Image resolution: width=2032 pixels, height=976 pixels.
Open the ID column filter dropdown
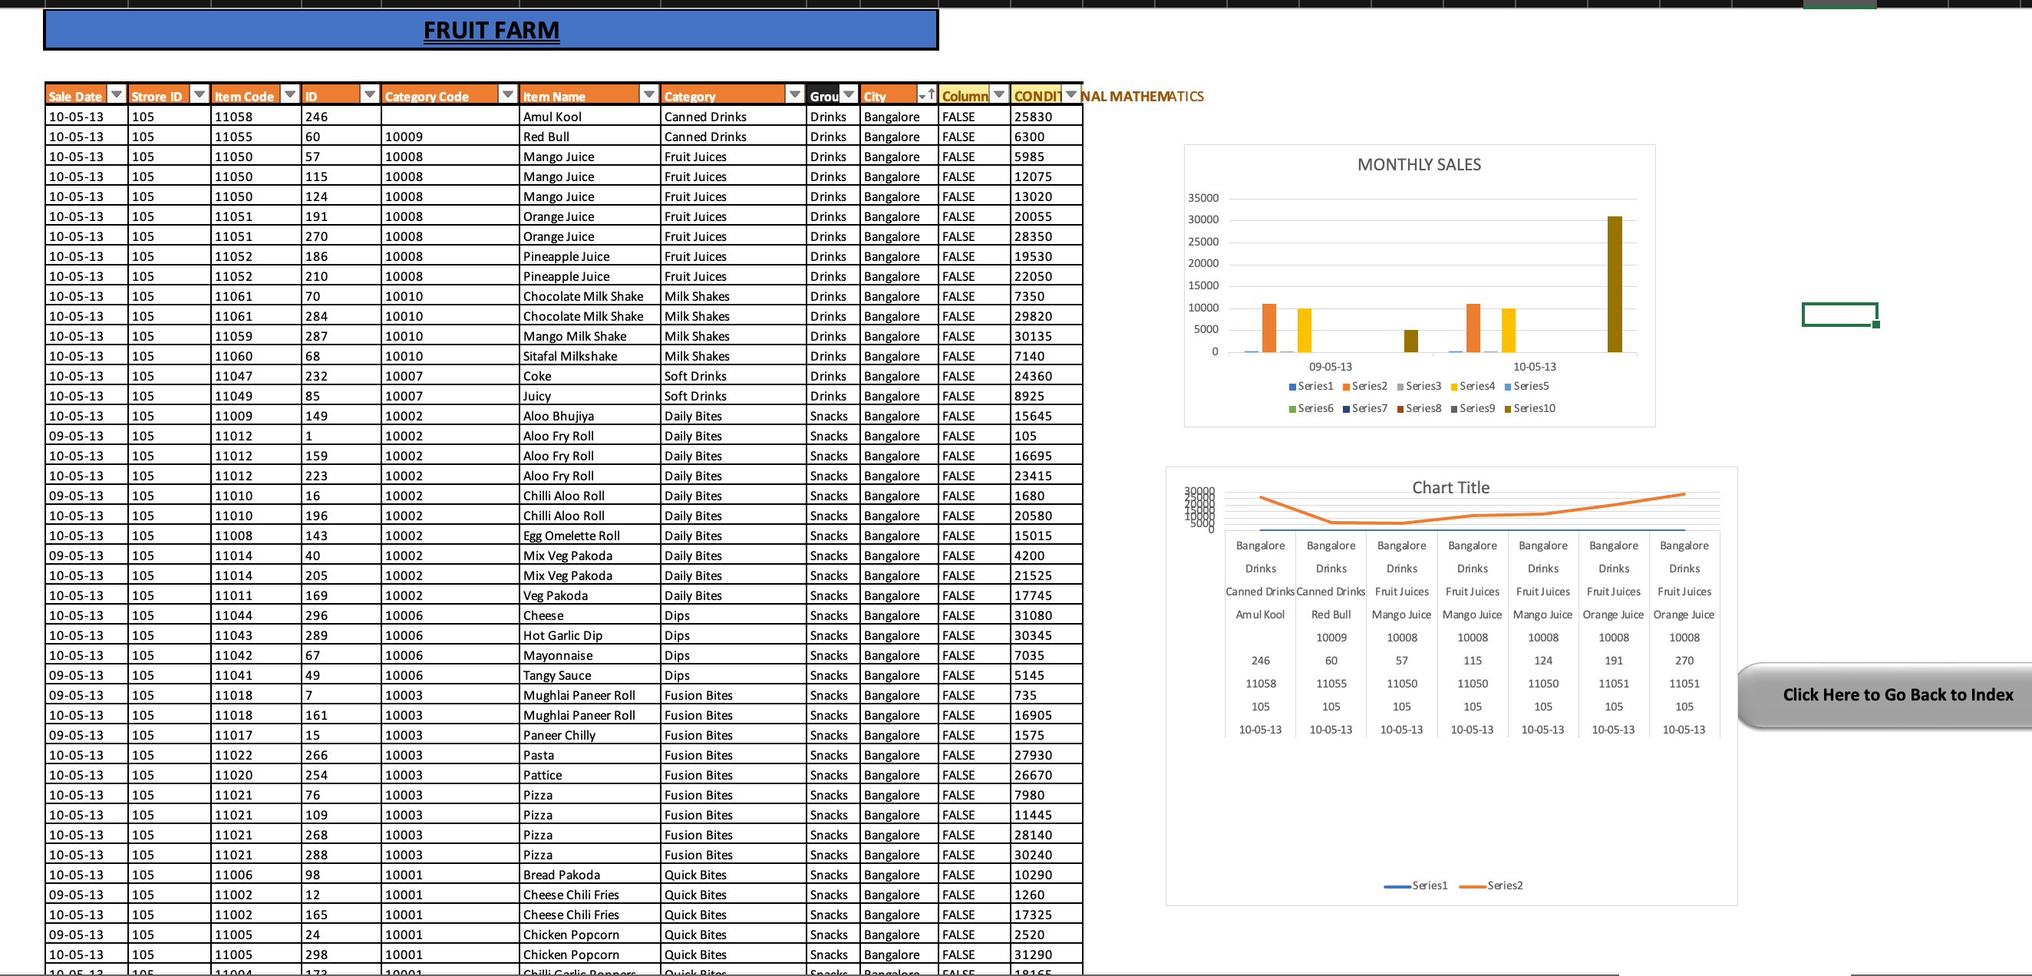coord(369,94)
